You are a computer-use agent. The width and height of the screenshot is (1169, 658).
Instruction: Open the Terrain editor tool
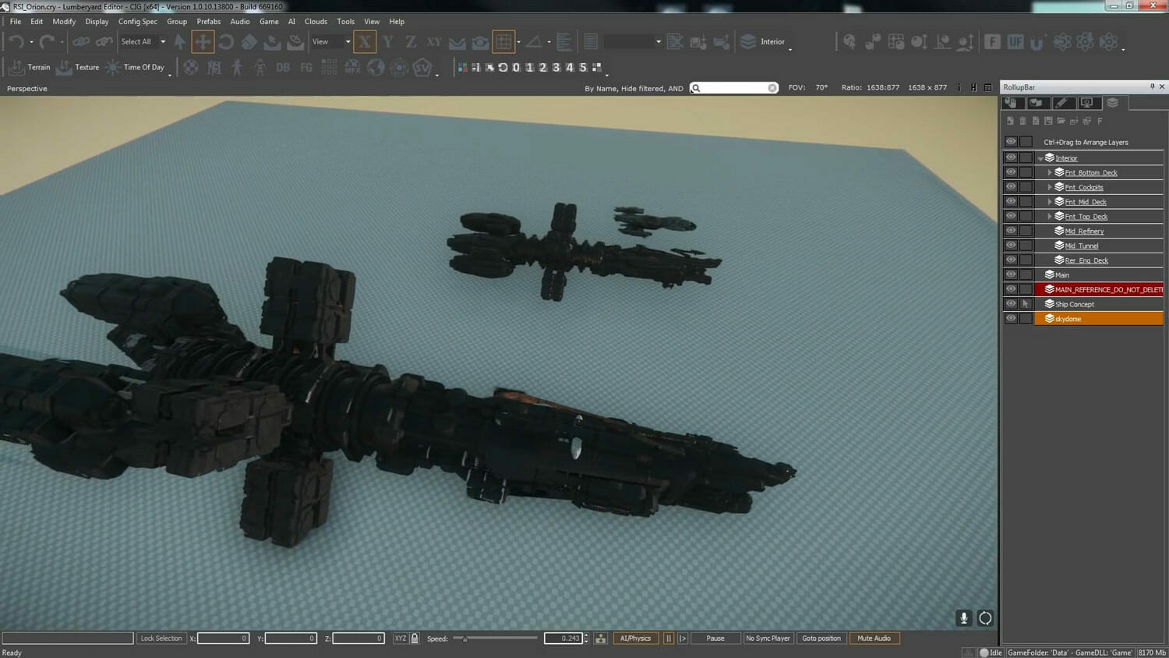[x=31, y=68]
